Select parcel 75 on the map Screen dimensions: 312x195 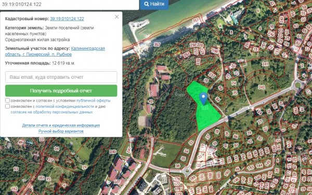click(x=235, y=93)
